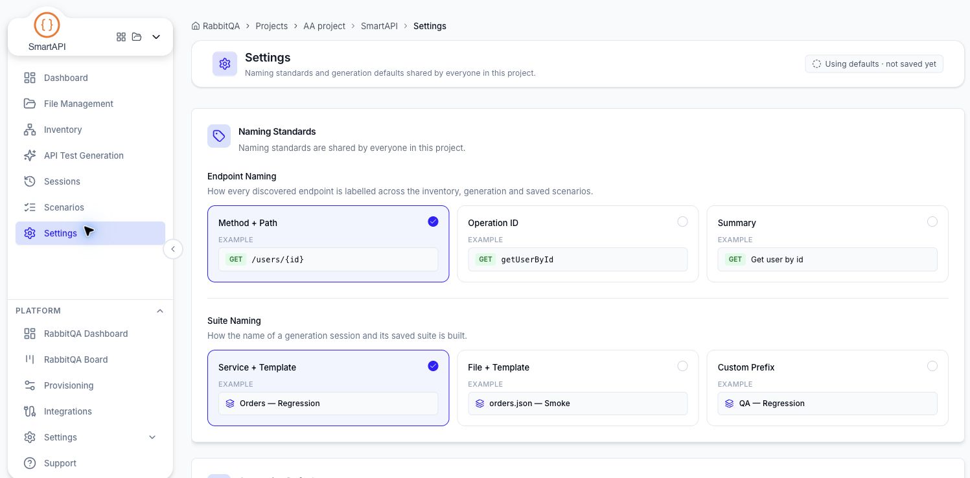This screenshot has height=478, width=970.
Task: Open the folder icon in the project header
Action: tap(137, 37)
